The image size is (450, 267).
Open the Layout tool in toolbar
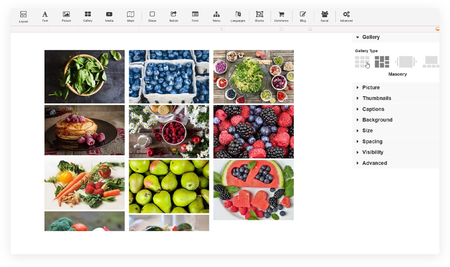pos(23,17)
